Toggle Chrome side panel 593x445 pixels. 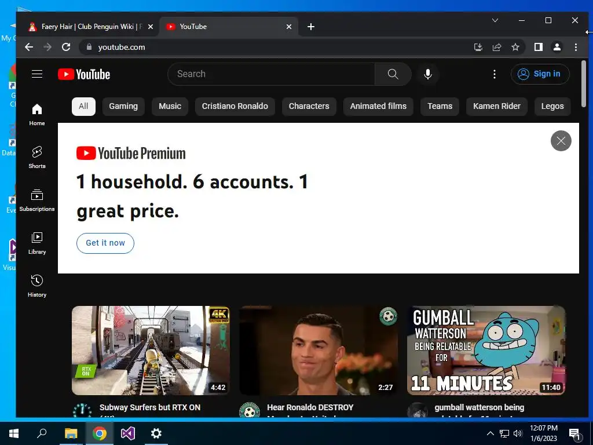point(539,47)
